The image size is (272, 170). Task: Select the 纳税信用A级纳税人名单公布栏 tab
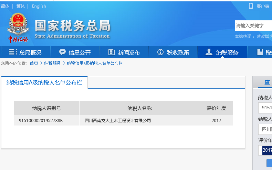coord(44,82)
